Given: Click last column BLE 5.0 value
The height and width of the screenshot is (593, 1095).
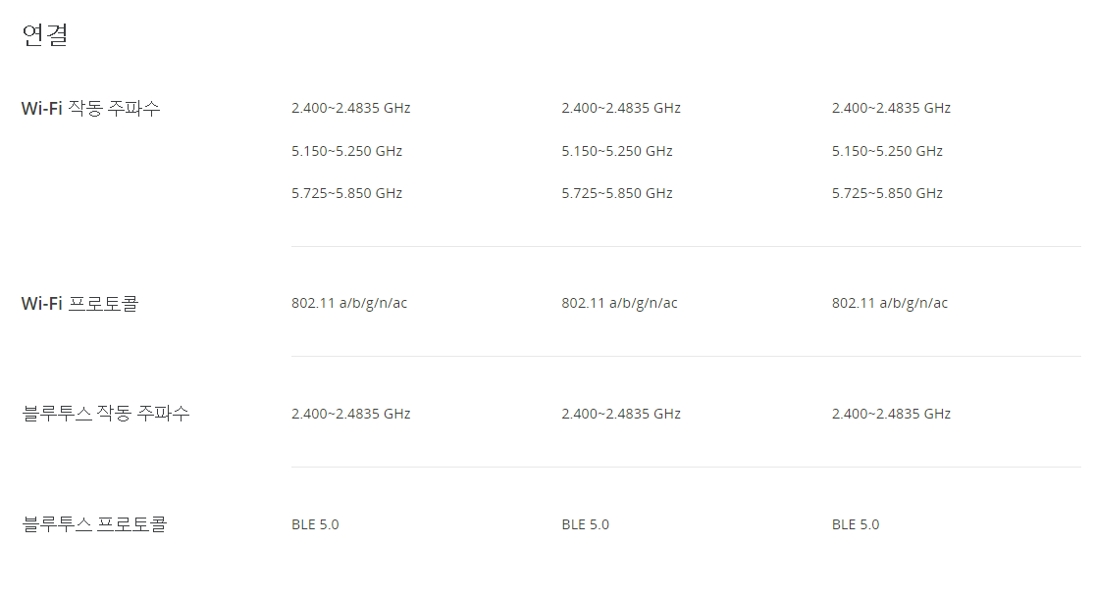Looking at the screenshot, I should pyautogui.click(x=856, y=524).
